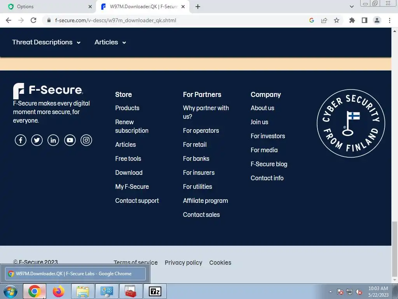The width and height of the screenshot is (398, 299).
Task: Select the W97M.Downloader.QK tab
Action: point(142,7)
